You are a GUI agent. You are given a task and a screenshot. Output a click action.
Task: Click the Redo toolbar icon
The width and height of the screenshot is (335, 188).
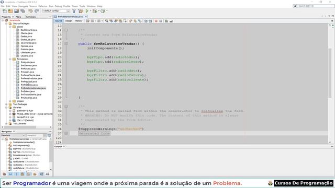pyautogui.click(x=37, y=11)
